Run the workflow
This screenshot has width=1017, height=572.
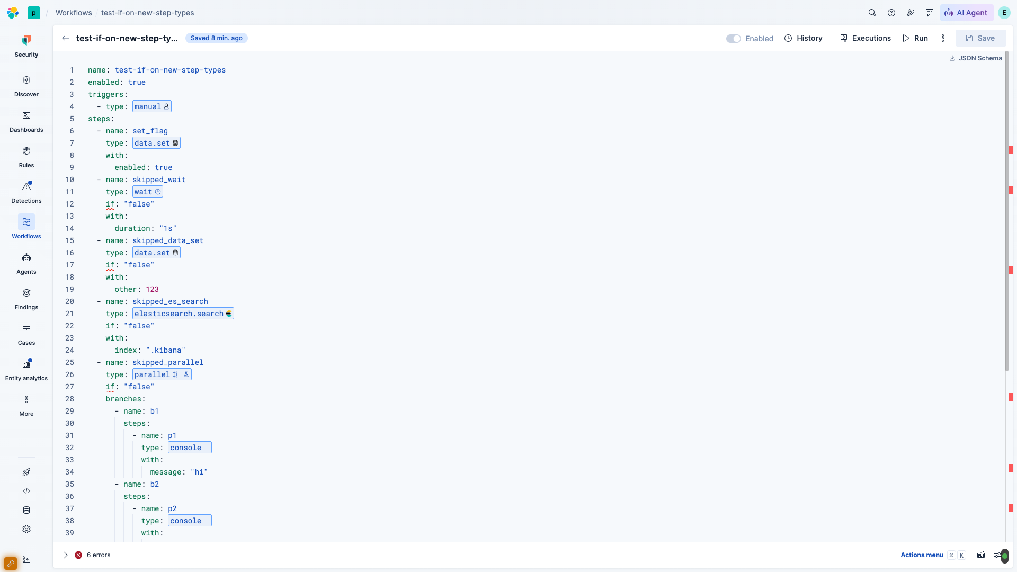pyautogui.click(x=916, y=38)
